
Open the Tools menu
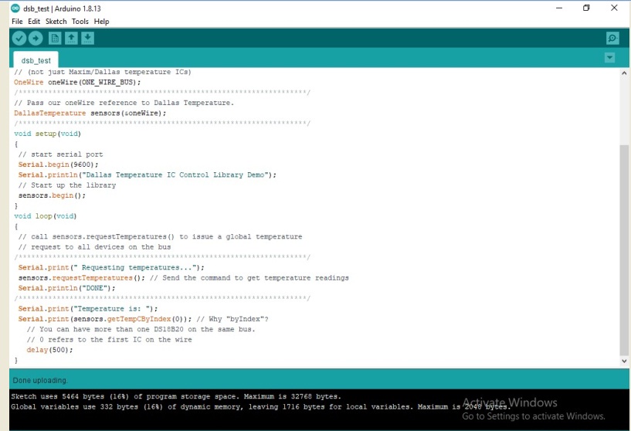click(80, 22)
